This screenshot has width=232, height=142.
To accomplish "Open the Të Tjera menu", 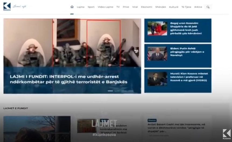I will coord(186,7).
